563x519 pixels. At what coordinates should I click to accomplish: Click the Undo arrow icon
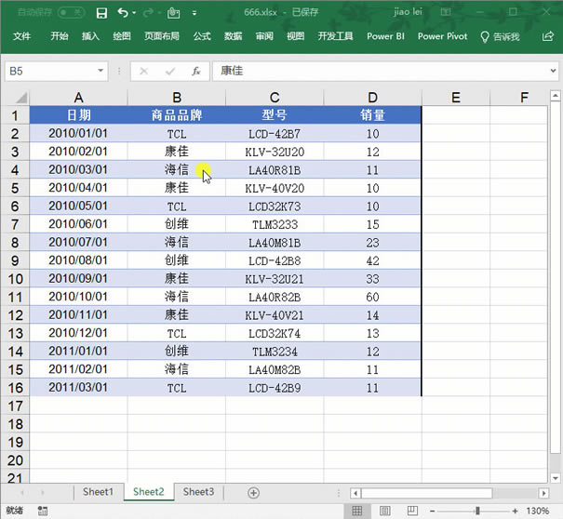(123, 13)
